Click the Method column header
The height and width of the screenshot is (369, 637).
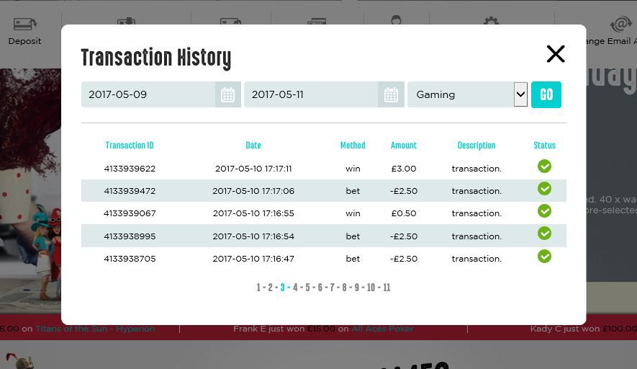point(353,146)
